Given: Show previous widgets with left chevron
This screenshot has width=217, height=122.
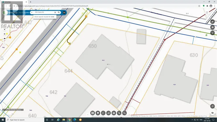Looking at the screenshot, I should [88, 115].
